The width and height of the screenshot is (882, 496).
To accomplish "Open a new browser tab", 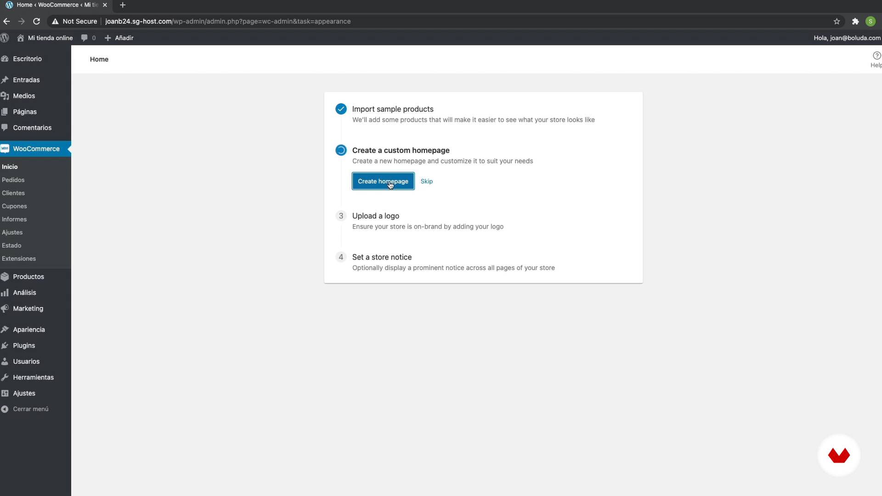I will [122, 5].
